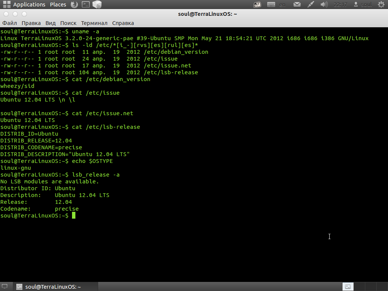Image resolution: width=388 pixels, height=291 pixels.
Task: Open the software package box launcher
Action: point(97,5)
